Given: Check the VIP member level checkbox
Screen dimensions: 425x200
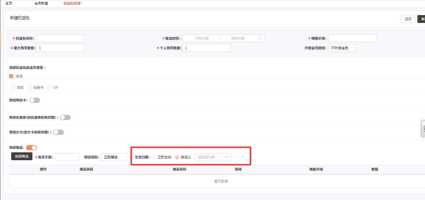Looking at the screenshot, I should 49,88.
